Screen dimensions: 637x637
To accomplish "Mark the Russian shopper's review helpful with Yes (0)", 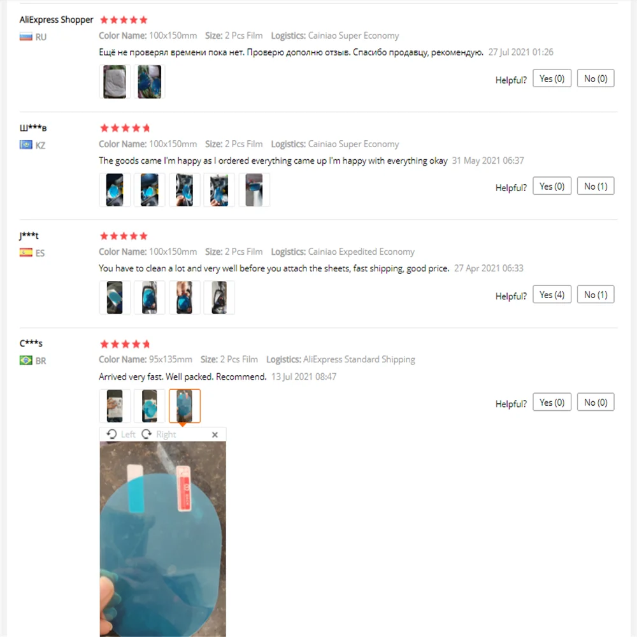I will pyautogui.click(x=552, y=78).
